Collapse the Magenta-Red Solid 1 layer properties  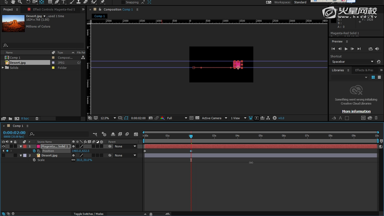21,146
